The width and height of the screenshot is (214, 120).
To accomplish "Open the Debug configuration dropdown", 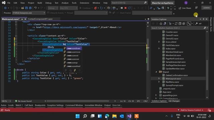I will point(53,8).
